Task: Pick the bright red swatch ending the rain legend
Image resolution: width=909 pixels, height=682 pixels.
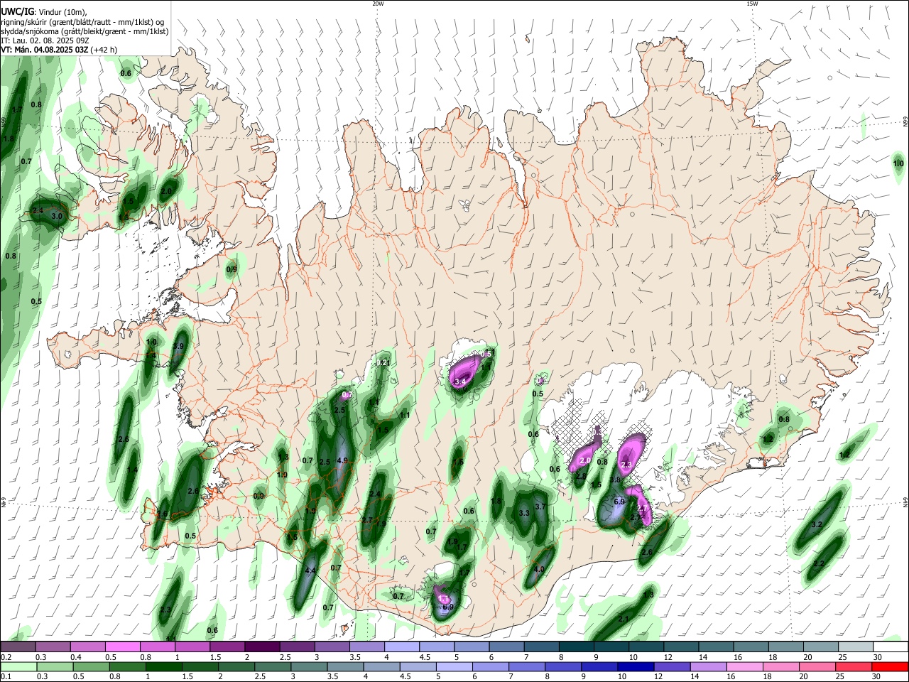Action: coord(891,666)
